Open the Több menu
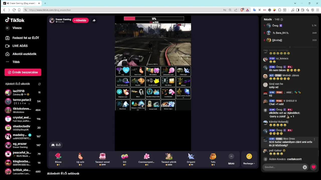The width and height of the screenshot is (321, 180). [13, 62]
